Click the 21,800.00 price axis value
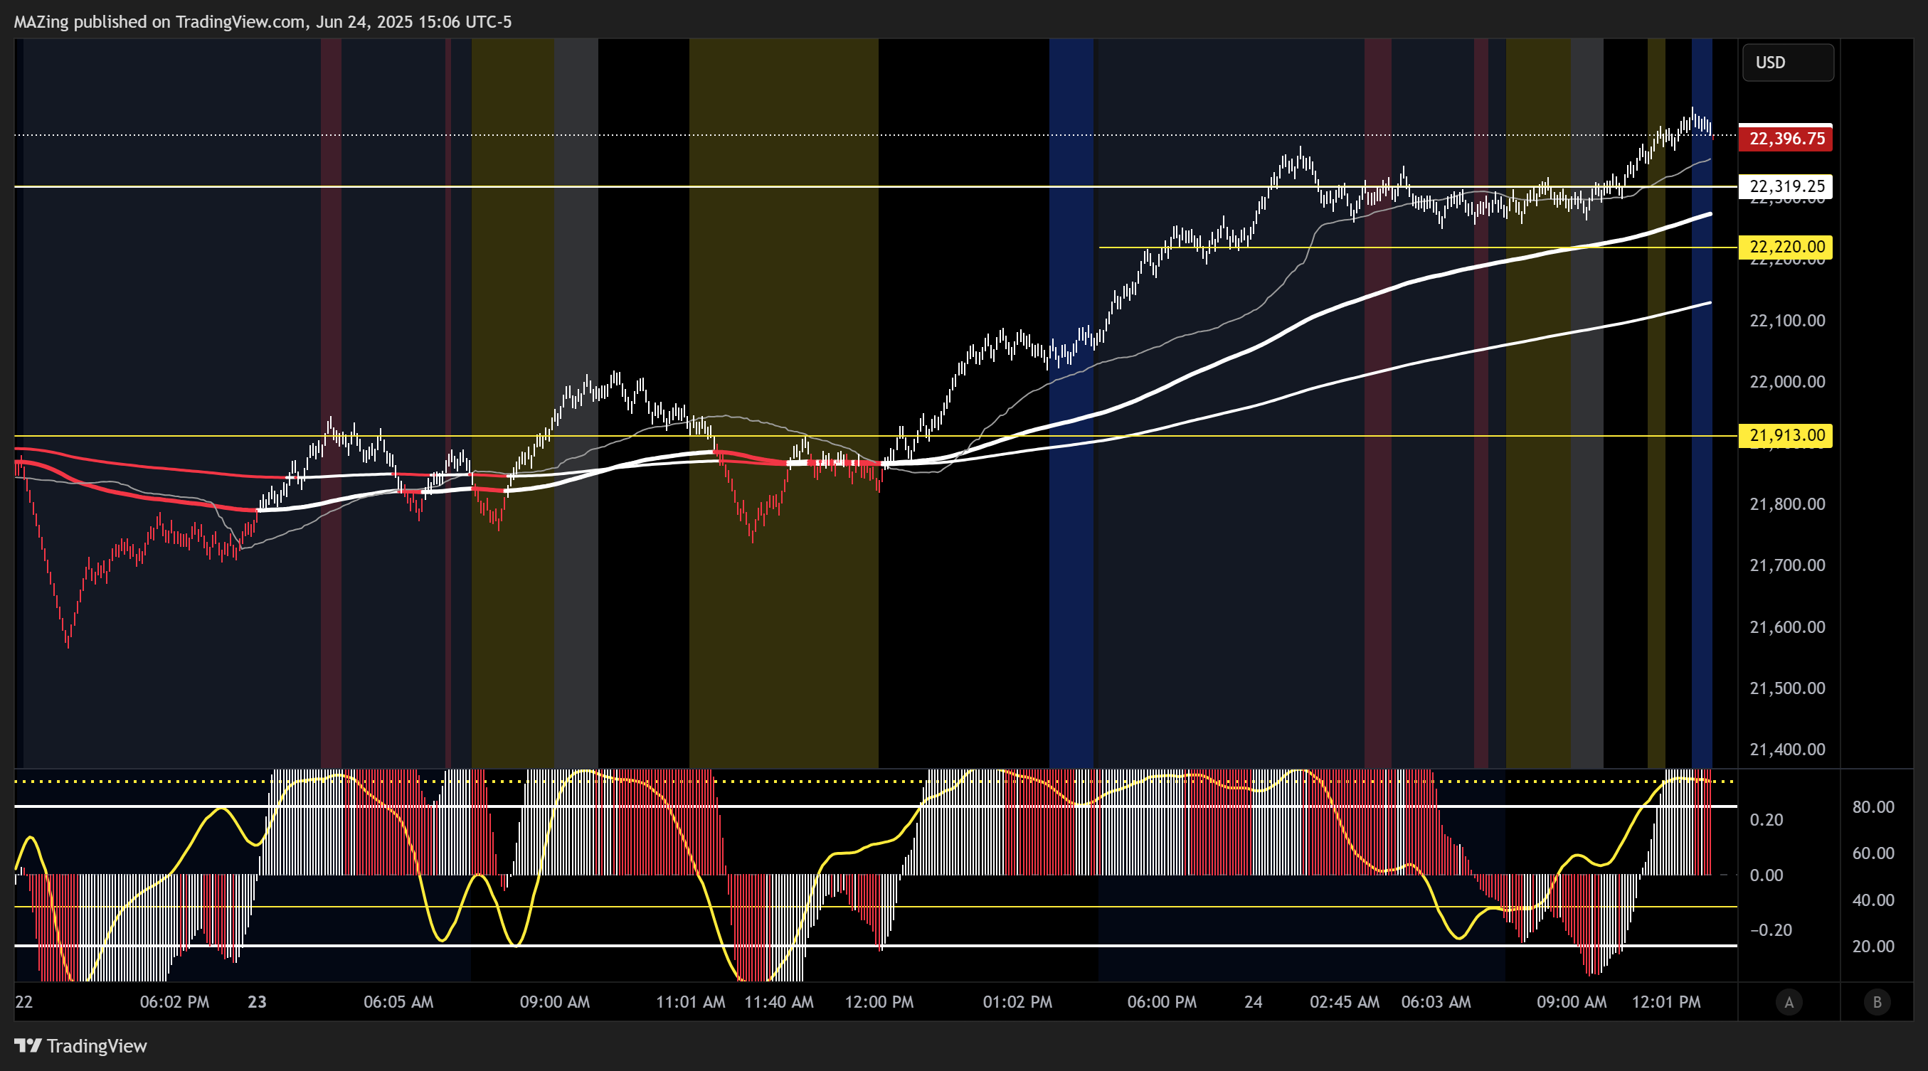 1787,503
